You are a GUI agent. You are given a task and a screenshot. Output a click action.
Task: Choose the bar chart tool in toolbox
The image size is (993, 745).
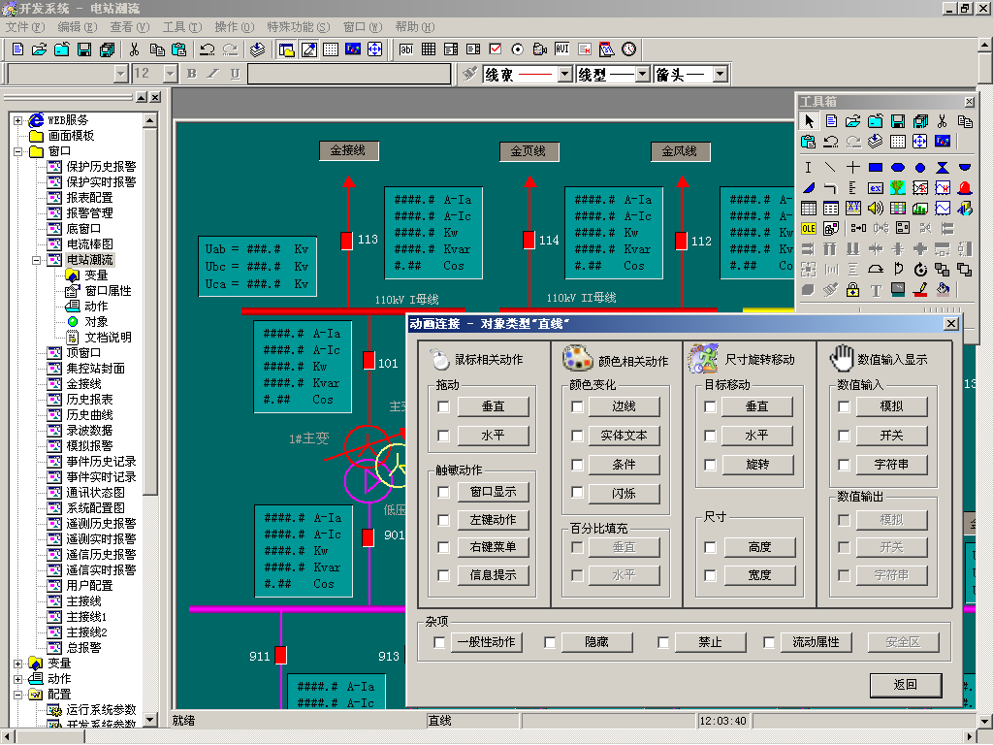(x=920, y=208)
